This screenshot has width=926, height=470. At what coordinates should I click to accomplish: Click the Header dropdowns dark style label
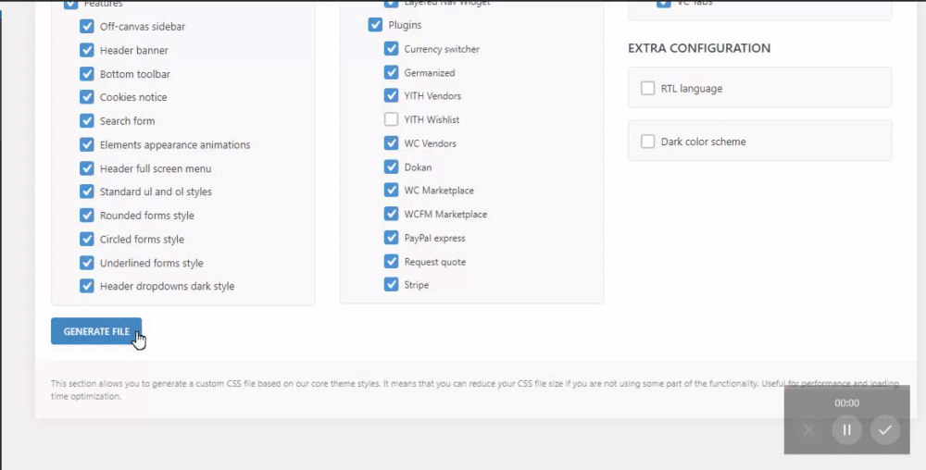pyautogui.click(x=167, y=286)
